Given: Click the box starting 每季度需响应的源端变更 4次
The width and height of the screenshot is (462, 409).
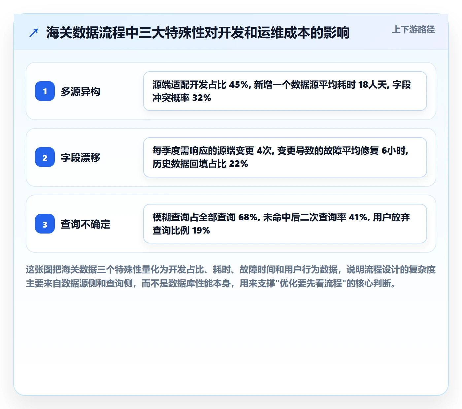Looking at the screenshot, I should (285, 157).
